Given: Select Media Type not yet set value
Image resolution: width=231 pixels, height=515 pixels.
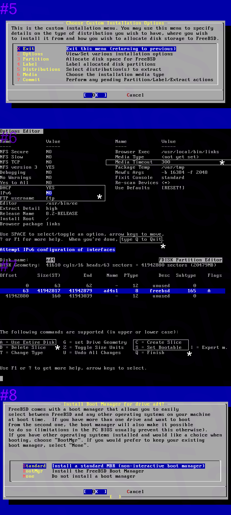Looking at the screenshot, I should point(180,157).
